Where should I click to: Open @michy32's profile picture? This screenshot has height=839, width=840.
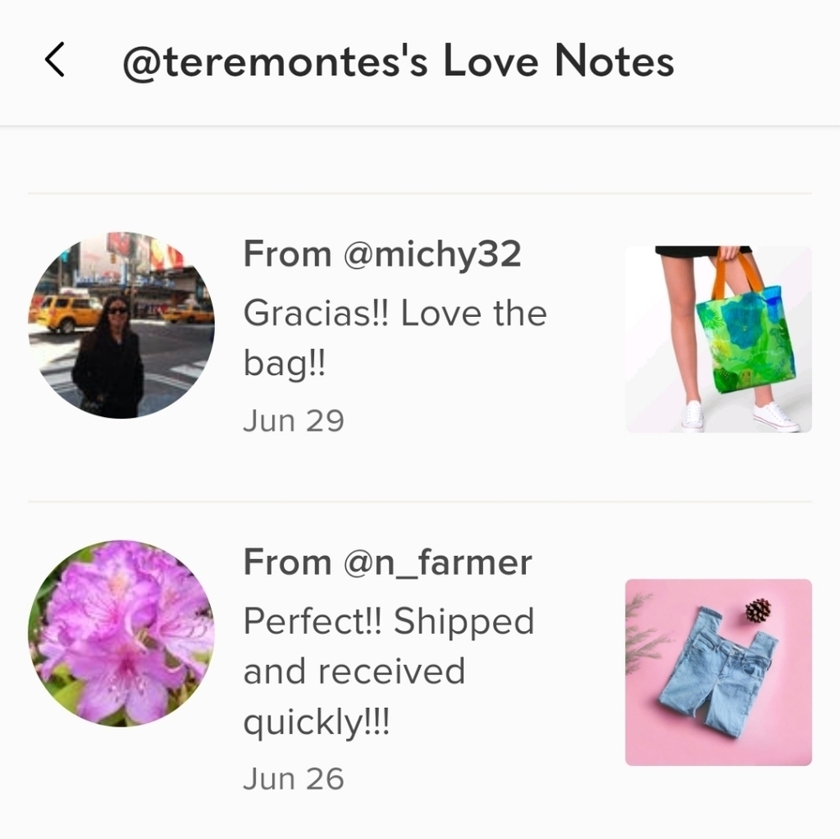[x=121, y=325]
